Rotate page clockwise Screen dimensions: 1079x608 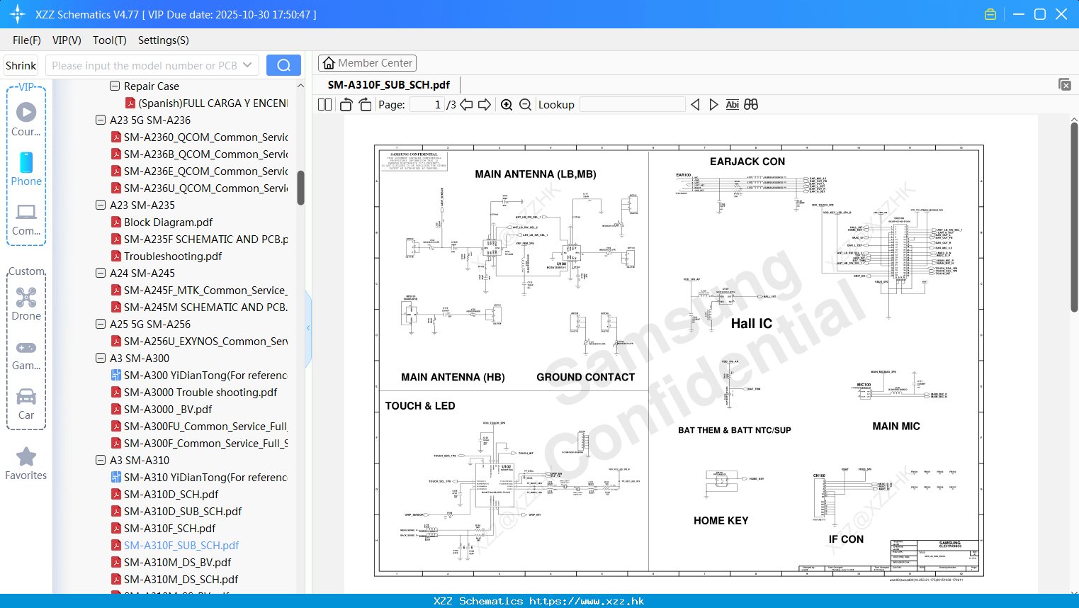coord(365,104)
